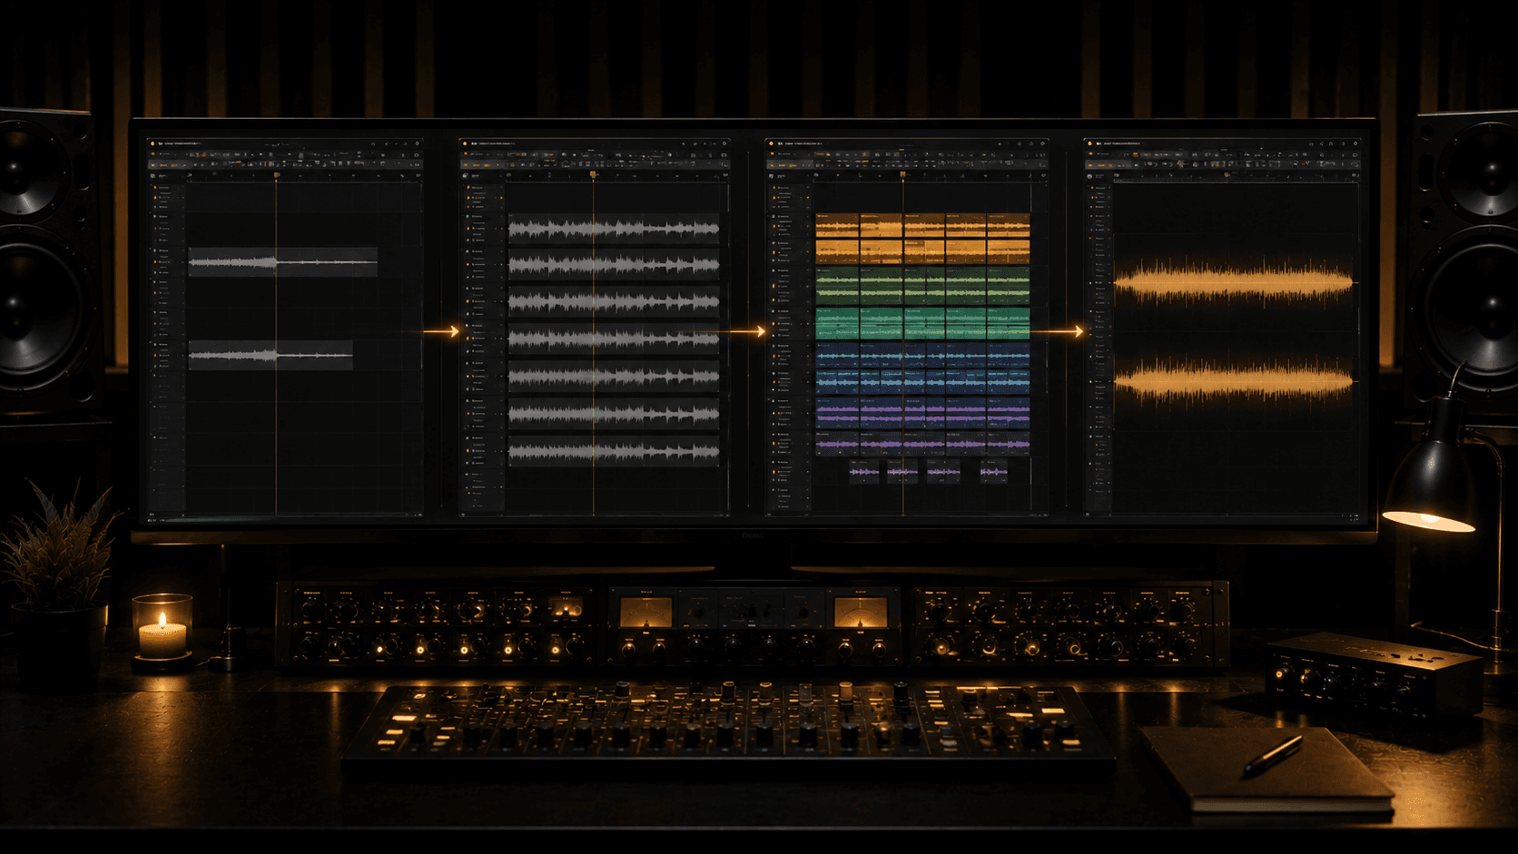The height and width of the screenshot is (854, 1518).
Task: Select last orange clip in third window's second row
Action: point(1009,251)
